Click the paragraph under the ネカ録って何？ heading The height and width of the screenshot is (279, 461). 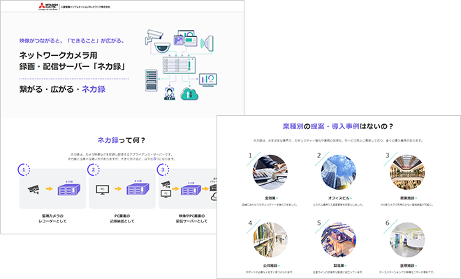tap(122, 156)
